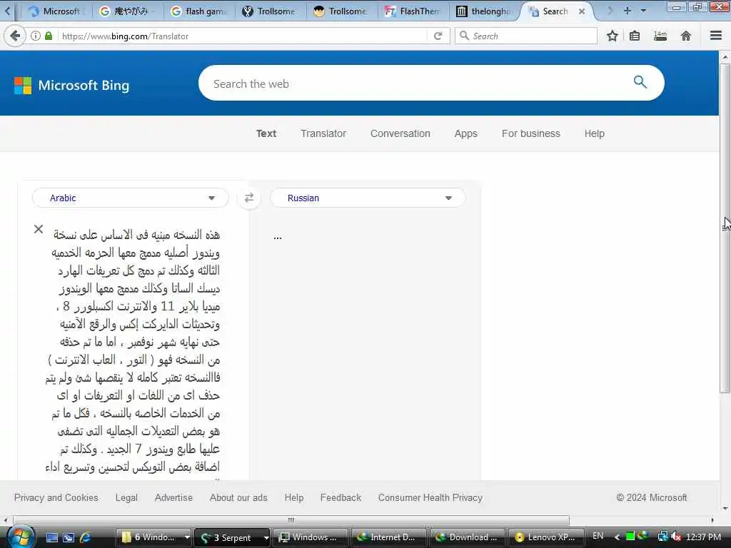Open the Download taskbar button
The width and height of the screenshot is (731, 548).
[x=467, y=537]
